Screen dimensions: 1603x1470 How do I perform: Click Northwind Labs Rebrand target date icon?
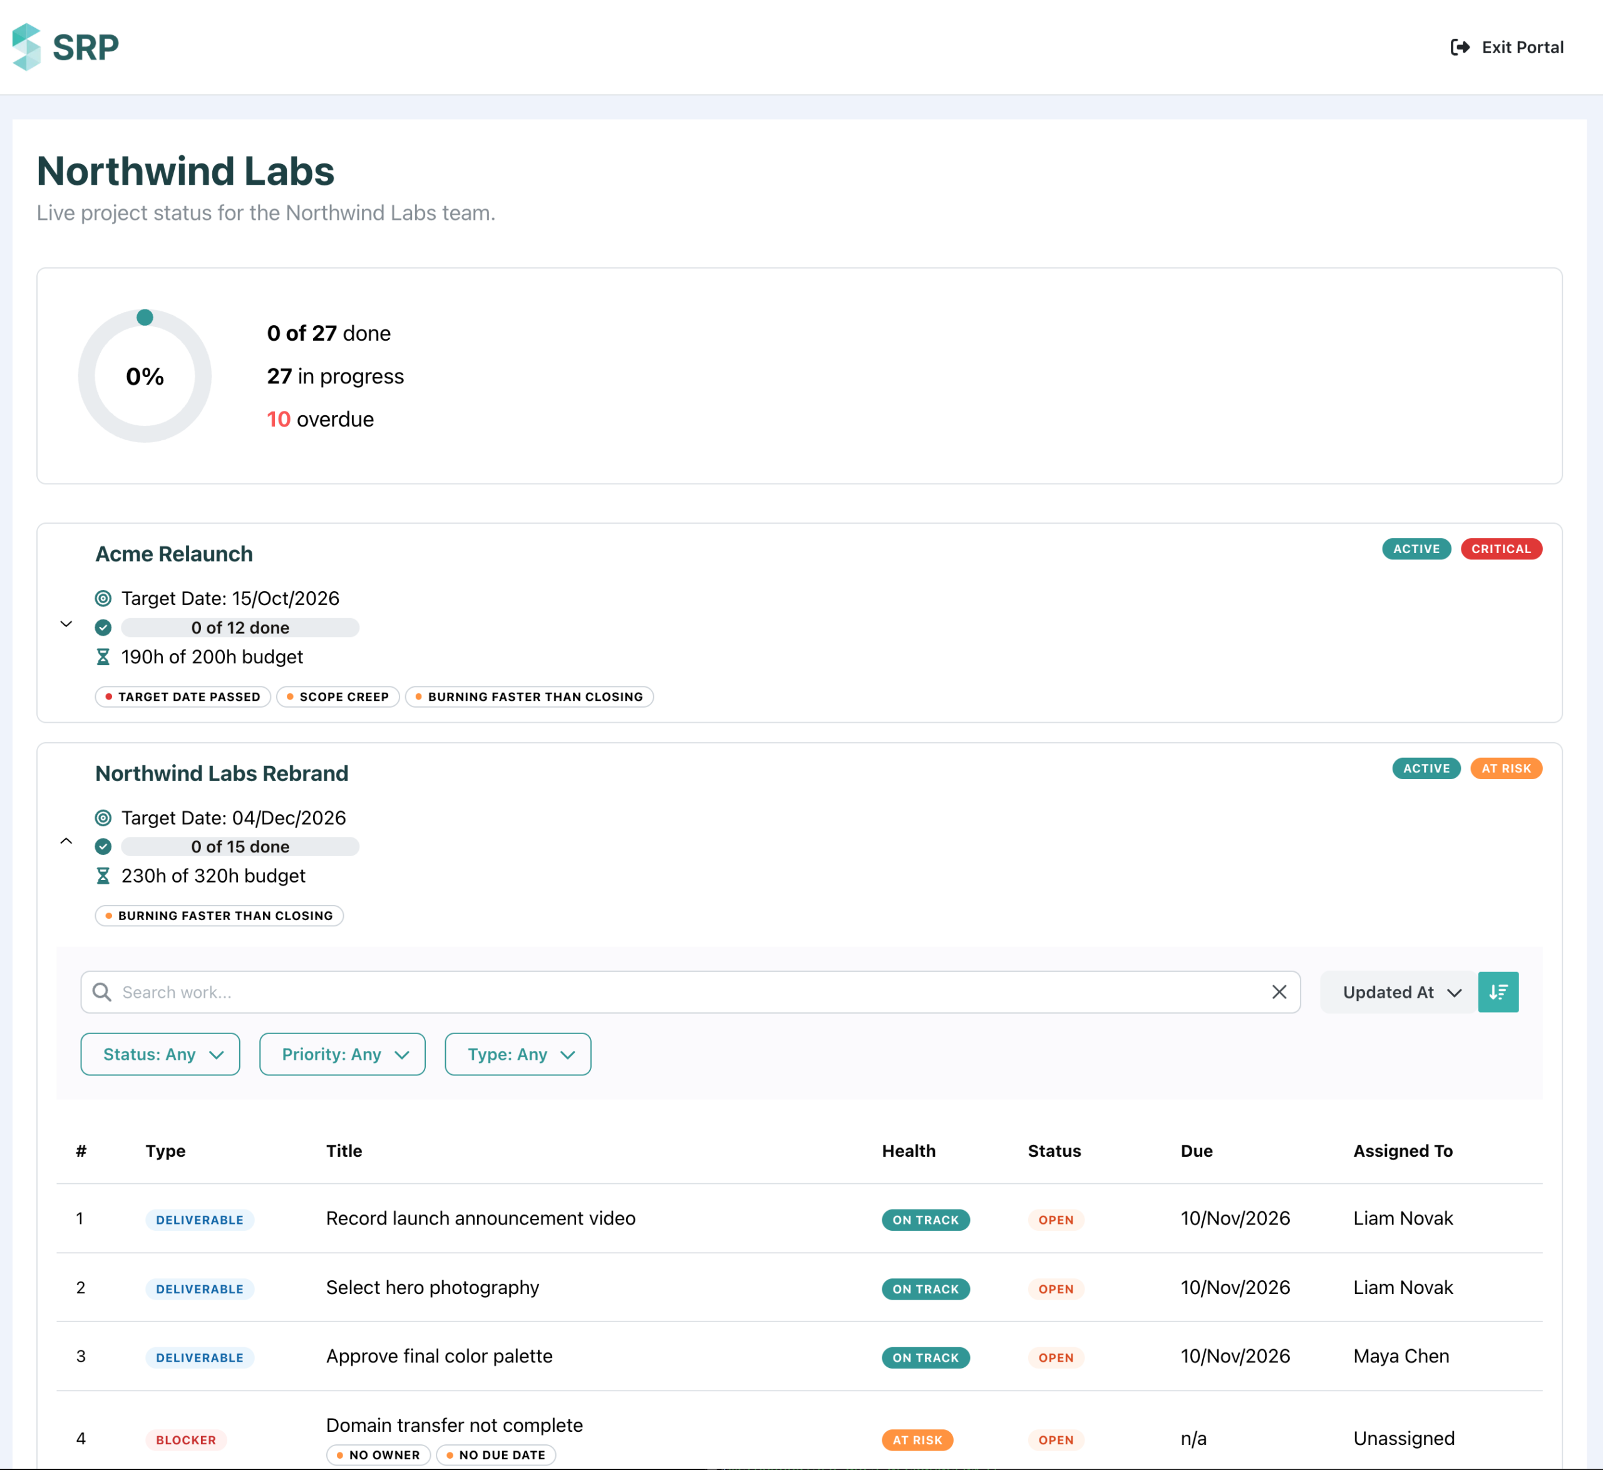[103, 818]
